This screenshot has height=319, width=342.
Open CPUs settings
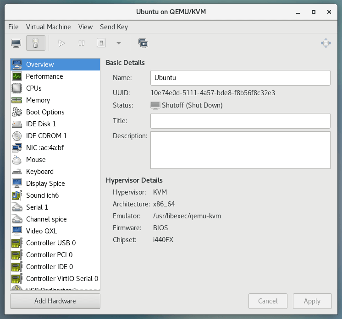click(55, 88)
